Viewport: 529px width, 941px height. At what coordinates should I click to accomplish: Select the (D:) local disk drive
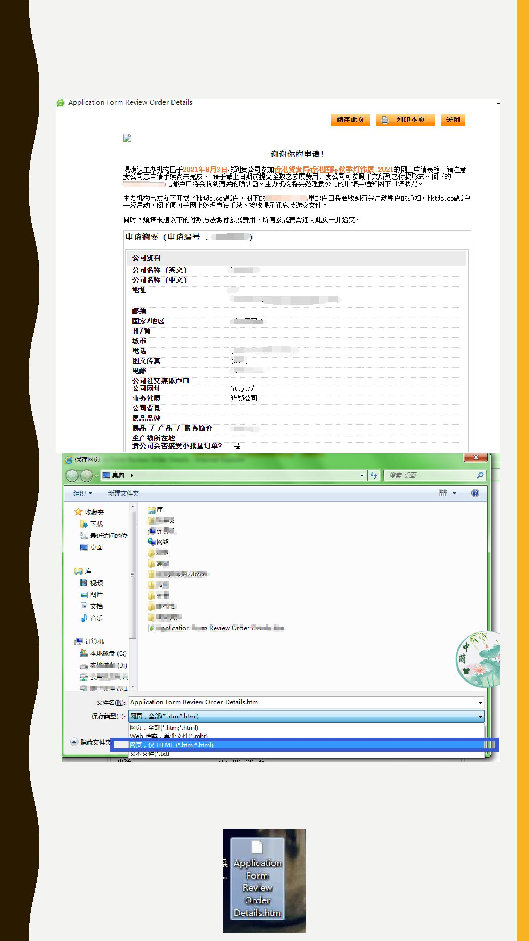pos(103,665)
